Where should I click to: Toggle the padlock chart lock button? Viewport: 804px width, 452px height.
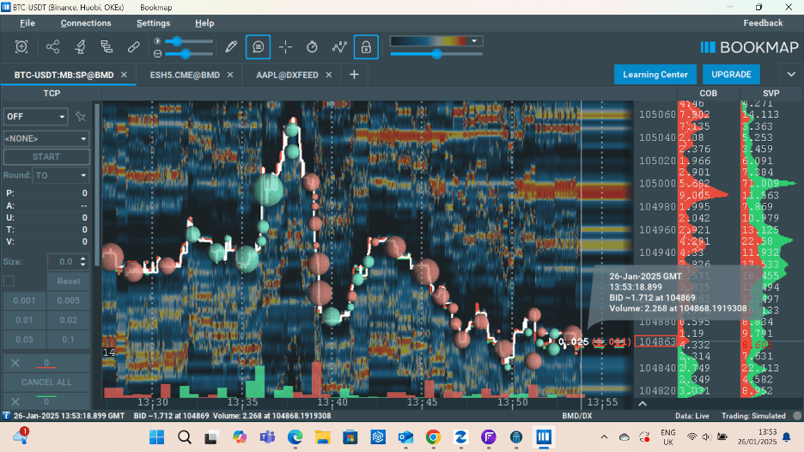click(x=366, y=46)
